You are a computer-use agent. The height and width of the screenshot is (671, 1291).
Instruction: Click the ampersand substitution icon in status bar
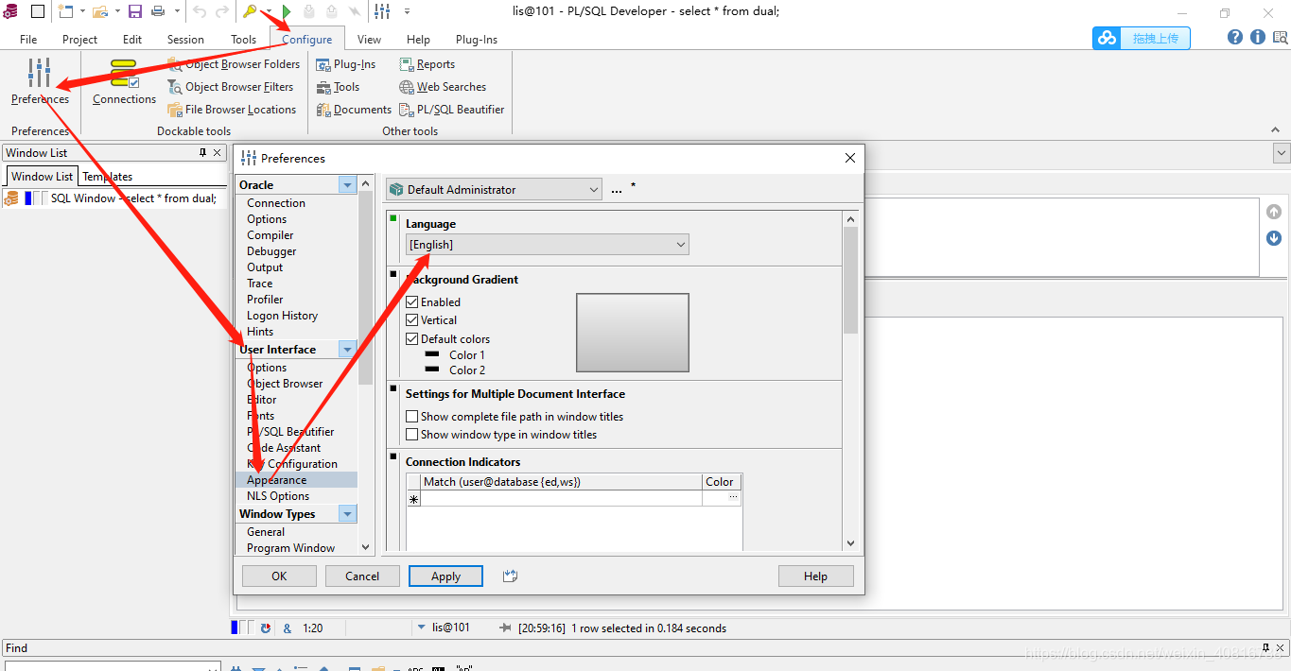click(286, 628)
